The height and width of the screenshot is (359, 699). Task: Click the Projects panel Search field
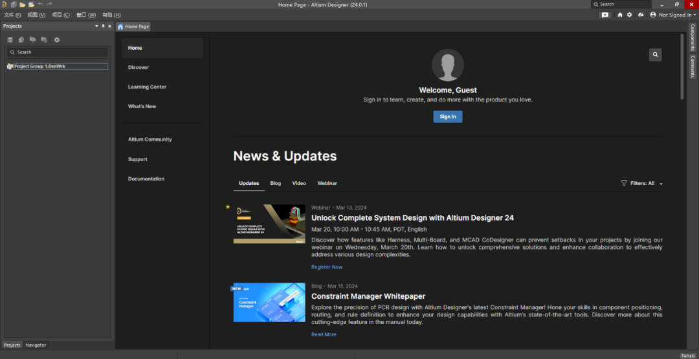(x=58, y=52)
